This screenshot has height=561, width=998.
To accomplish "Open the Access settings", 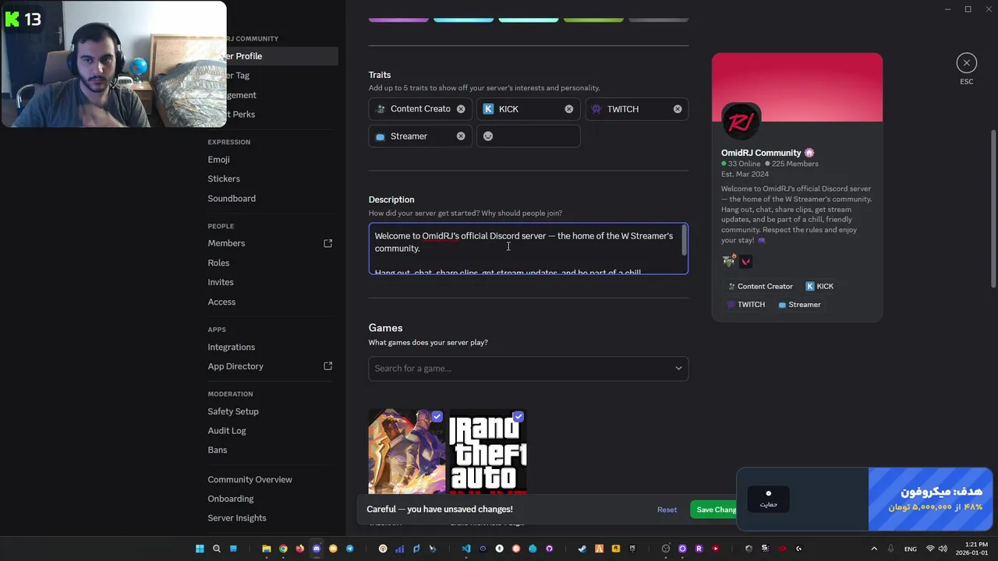I will point(221,302).
